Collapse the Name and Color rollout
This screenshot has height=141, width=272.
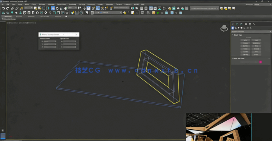coord(239,58)
